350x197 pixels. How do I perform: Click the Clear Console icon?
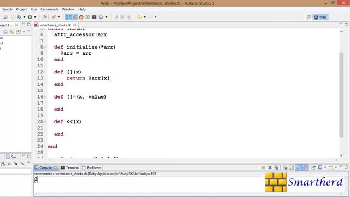coord(285,167)
